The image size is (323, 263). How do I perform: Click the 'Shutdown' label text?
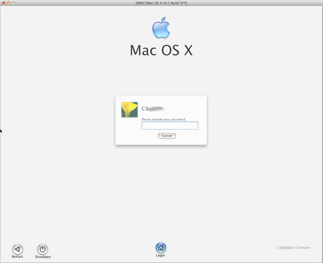(43, 257)
